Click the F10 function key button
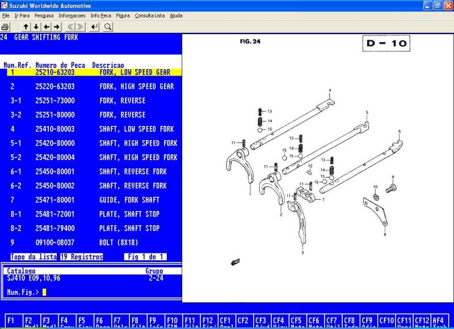 [x=174, y=320]
